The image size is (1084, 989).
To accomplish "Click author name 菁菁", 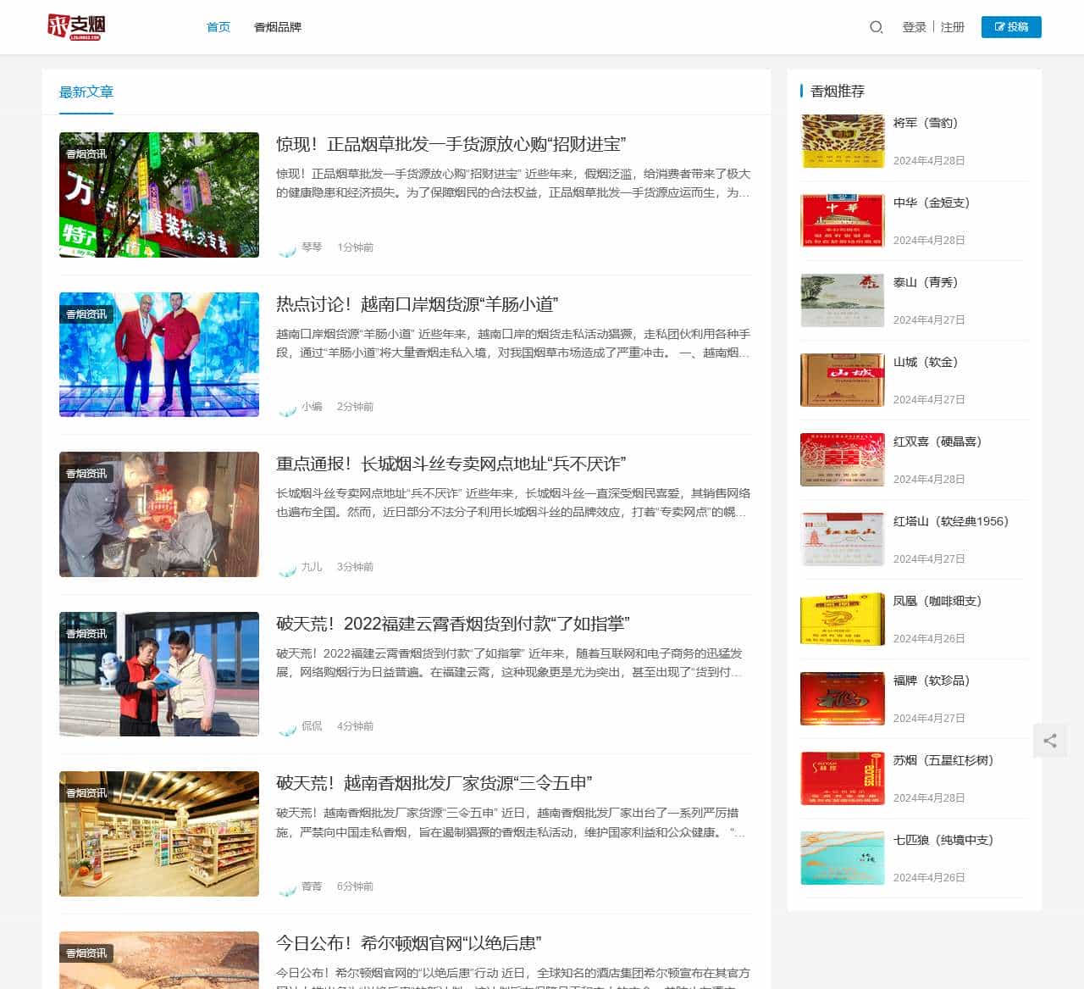I will pyautogui.click(x=312, y=886).
